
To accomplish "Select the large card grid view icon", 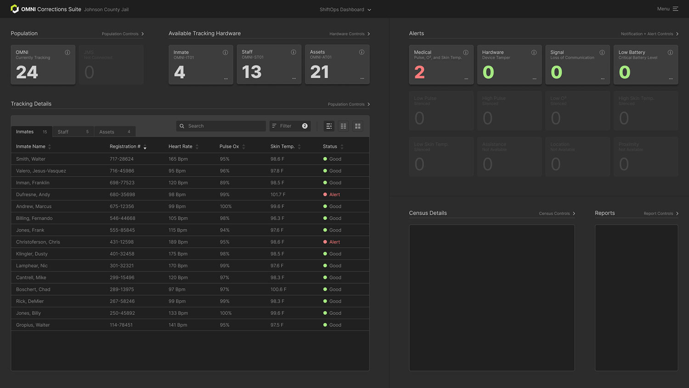I will coord(357,126).
